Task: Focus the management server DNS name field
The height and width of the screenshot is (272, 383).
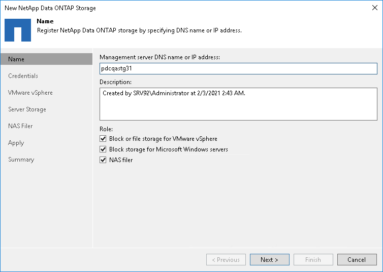Action: click(x=238, y=69)
